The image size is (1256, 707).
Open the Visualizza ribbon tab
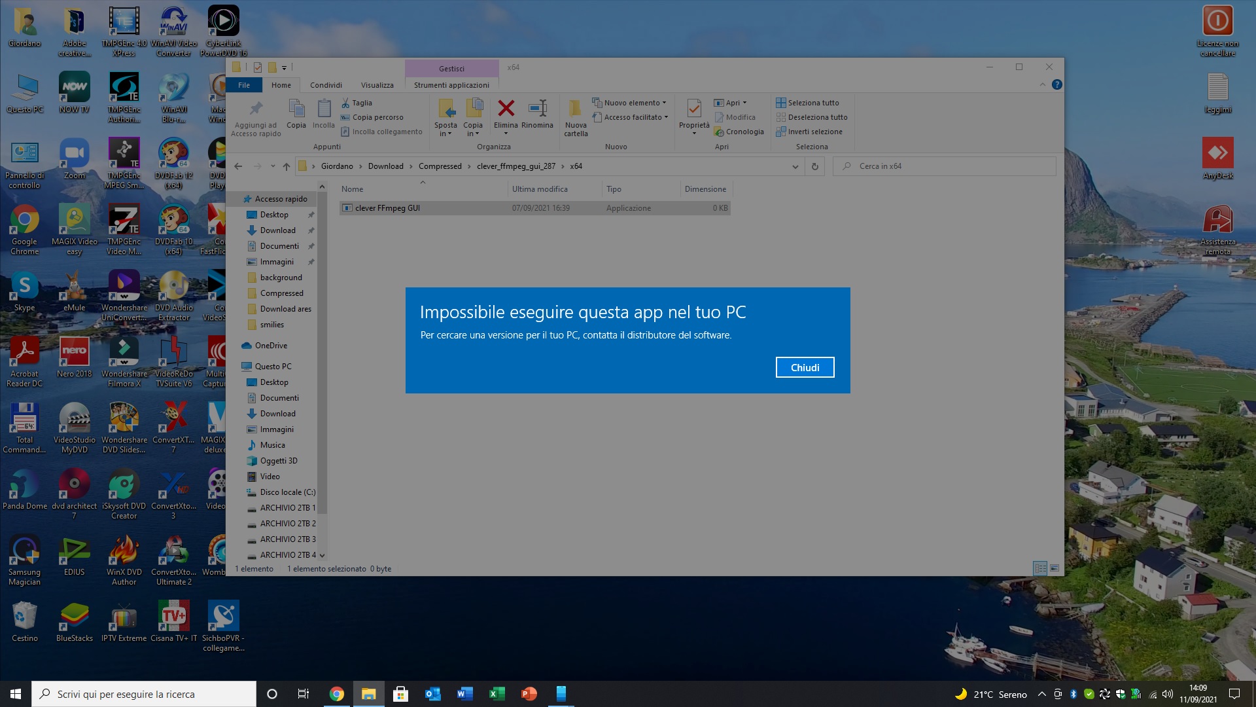[x=377, y=85]
